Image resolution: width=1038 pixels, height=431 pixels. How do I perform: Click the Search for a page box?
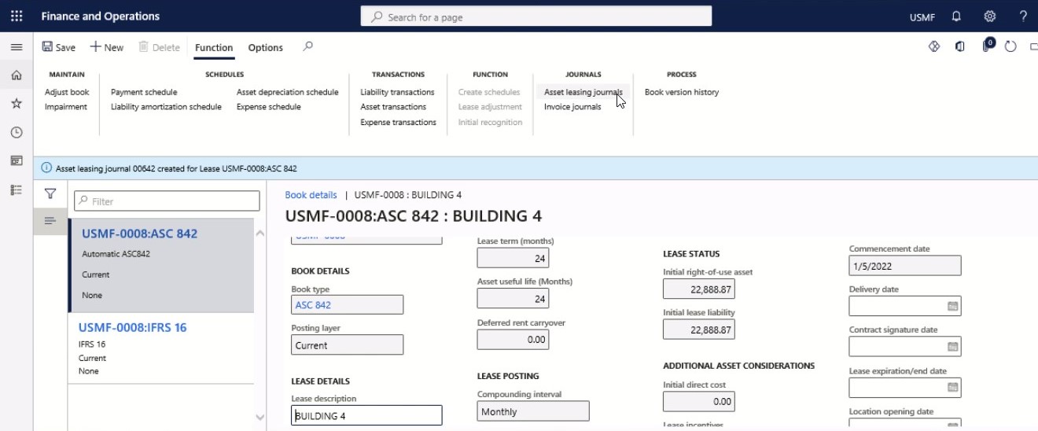pos(536,17)
